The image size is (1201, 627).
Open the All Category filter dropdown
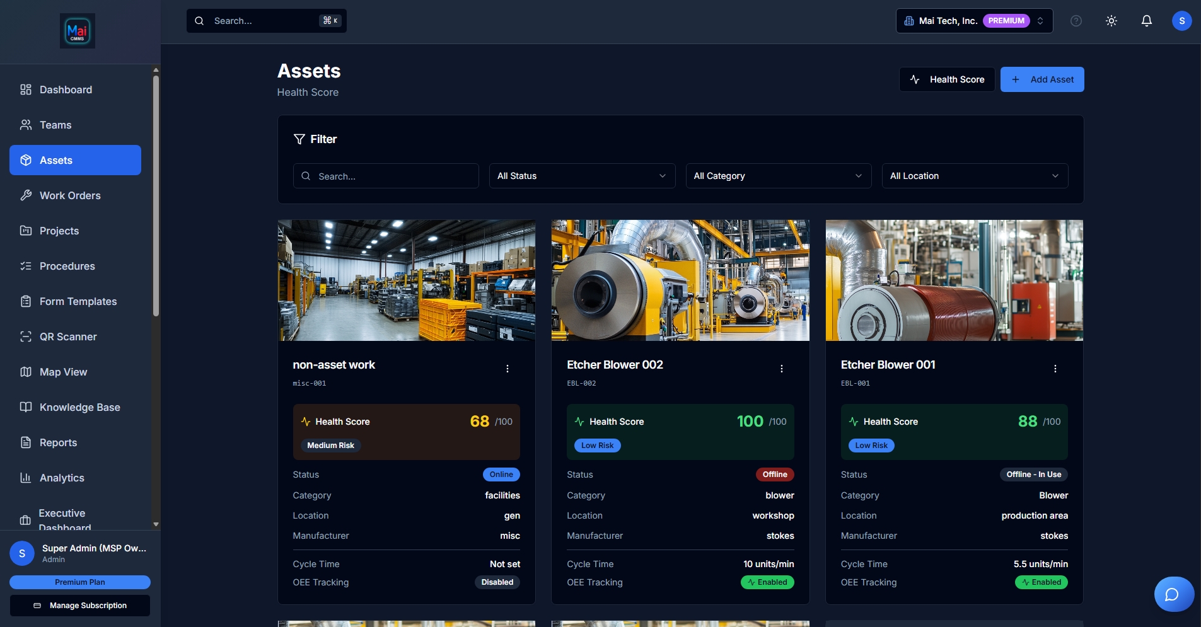tap(777, 176)
